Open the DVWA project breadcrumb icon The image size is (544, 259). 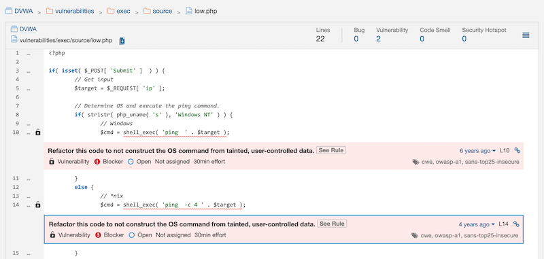click(x=9, y=11)
